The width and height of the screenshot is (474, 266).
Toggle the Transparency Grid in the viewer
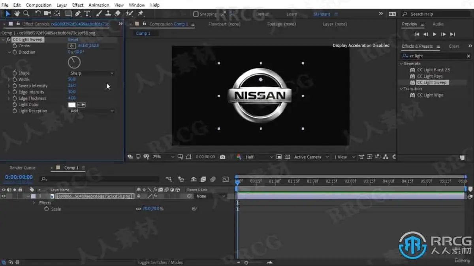287,157
